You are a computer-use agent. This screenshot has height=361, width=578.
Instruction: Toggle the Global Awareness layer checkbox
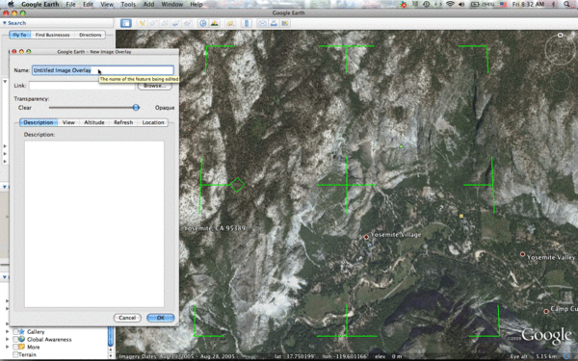click(x=15, y=339)
